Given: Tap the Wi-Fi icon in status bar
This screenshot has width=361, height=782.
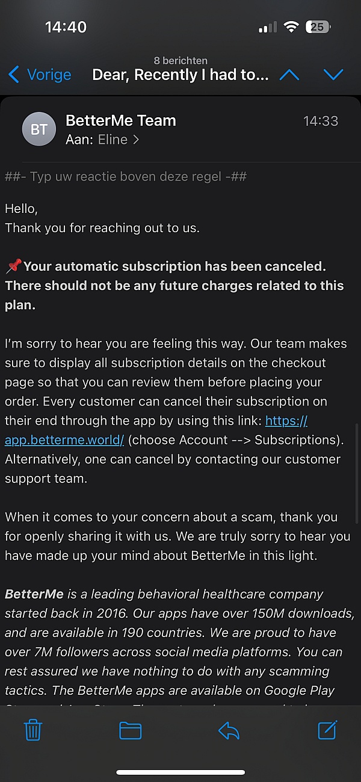Looking at the screenshot, I should click(292, 27).
